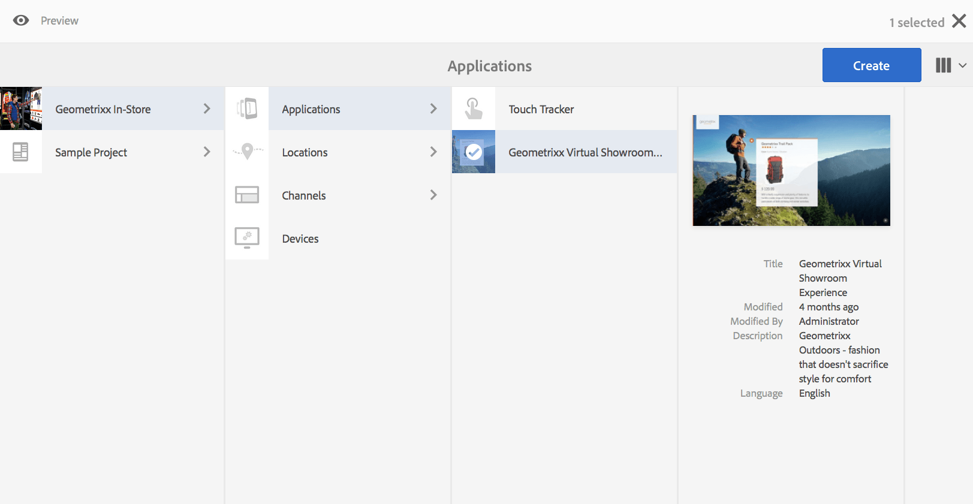Click the column view icon
The image size is (973, 504).
point(943,65)
